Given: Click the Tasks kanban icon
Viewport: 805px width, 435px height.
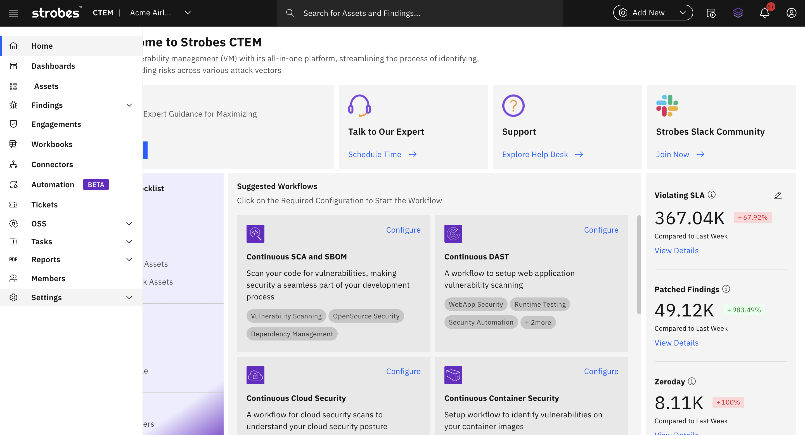Looking at the screenshot, I should click(13, 241).
